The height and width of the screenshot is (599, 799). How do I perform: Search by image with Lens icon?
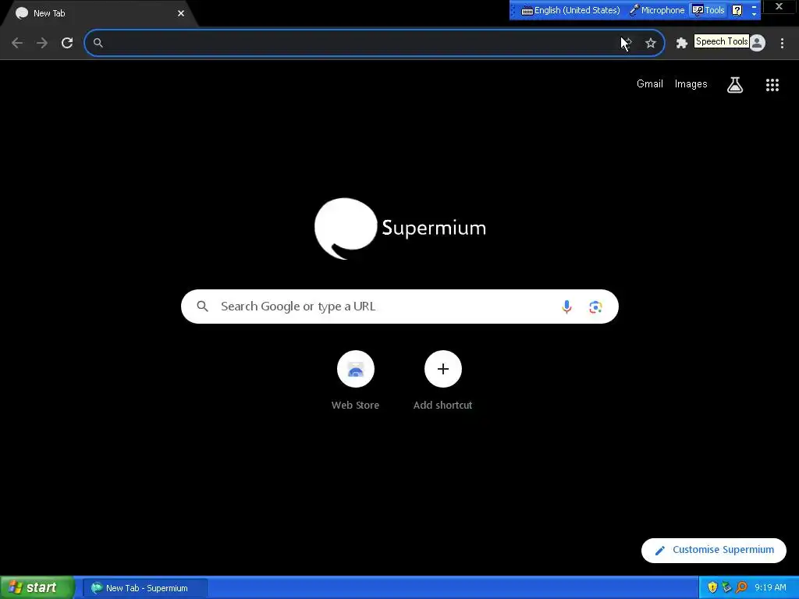(595, 307)
